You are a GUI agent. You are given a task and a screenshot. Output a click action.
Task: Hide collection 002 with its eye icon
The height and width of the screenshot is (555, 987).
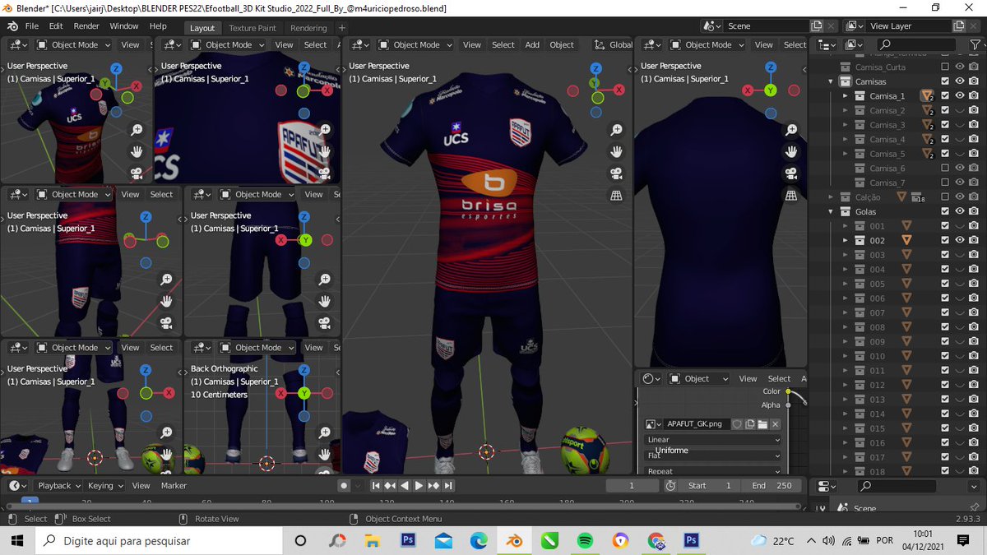pos(959,240)
